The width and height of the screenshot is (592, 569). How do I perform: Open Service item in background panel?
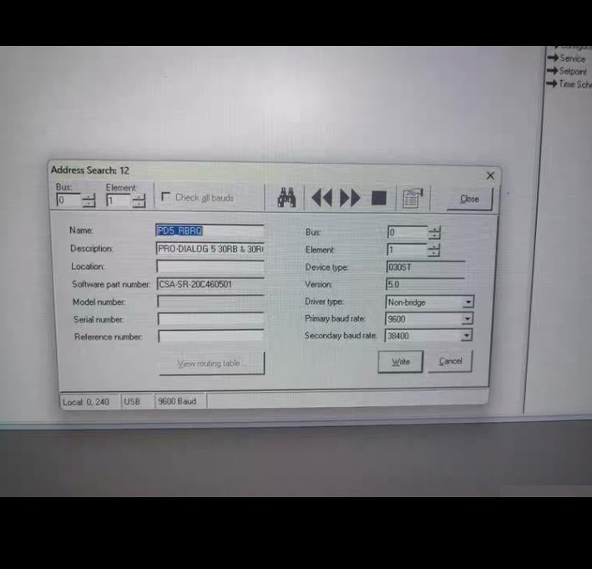click(567, 58)
